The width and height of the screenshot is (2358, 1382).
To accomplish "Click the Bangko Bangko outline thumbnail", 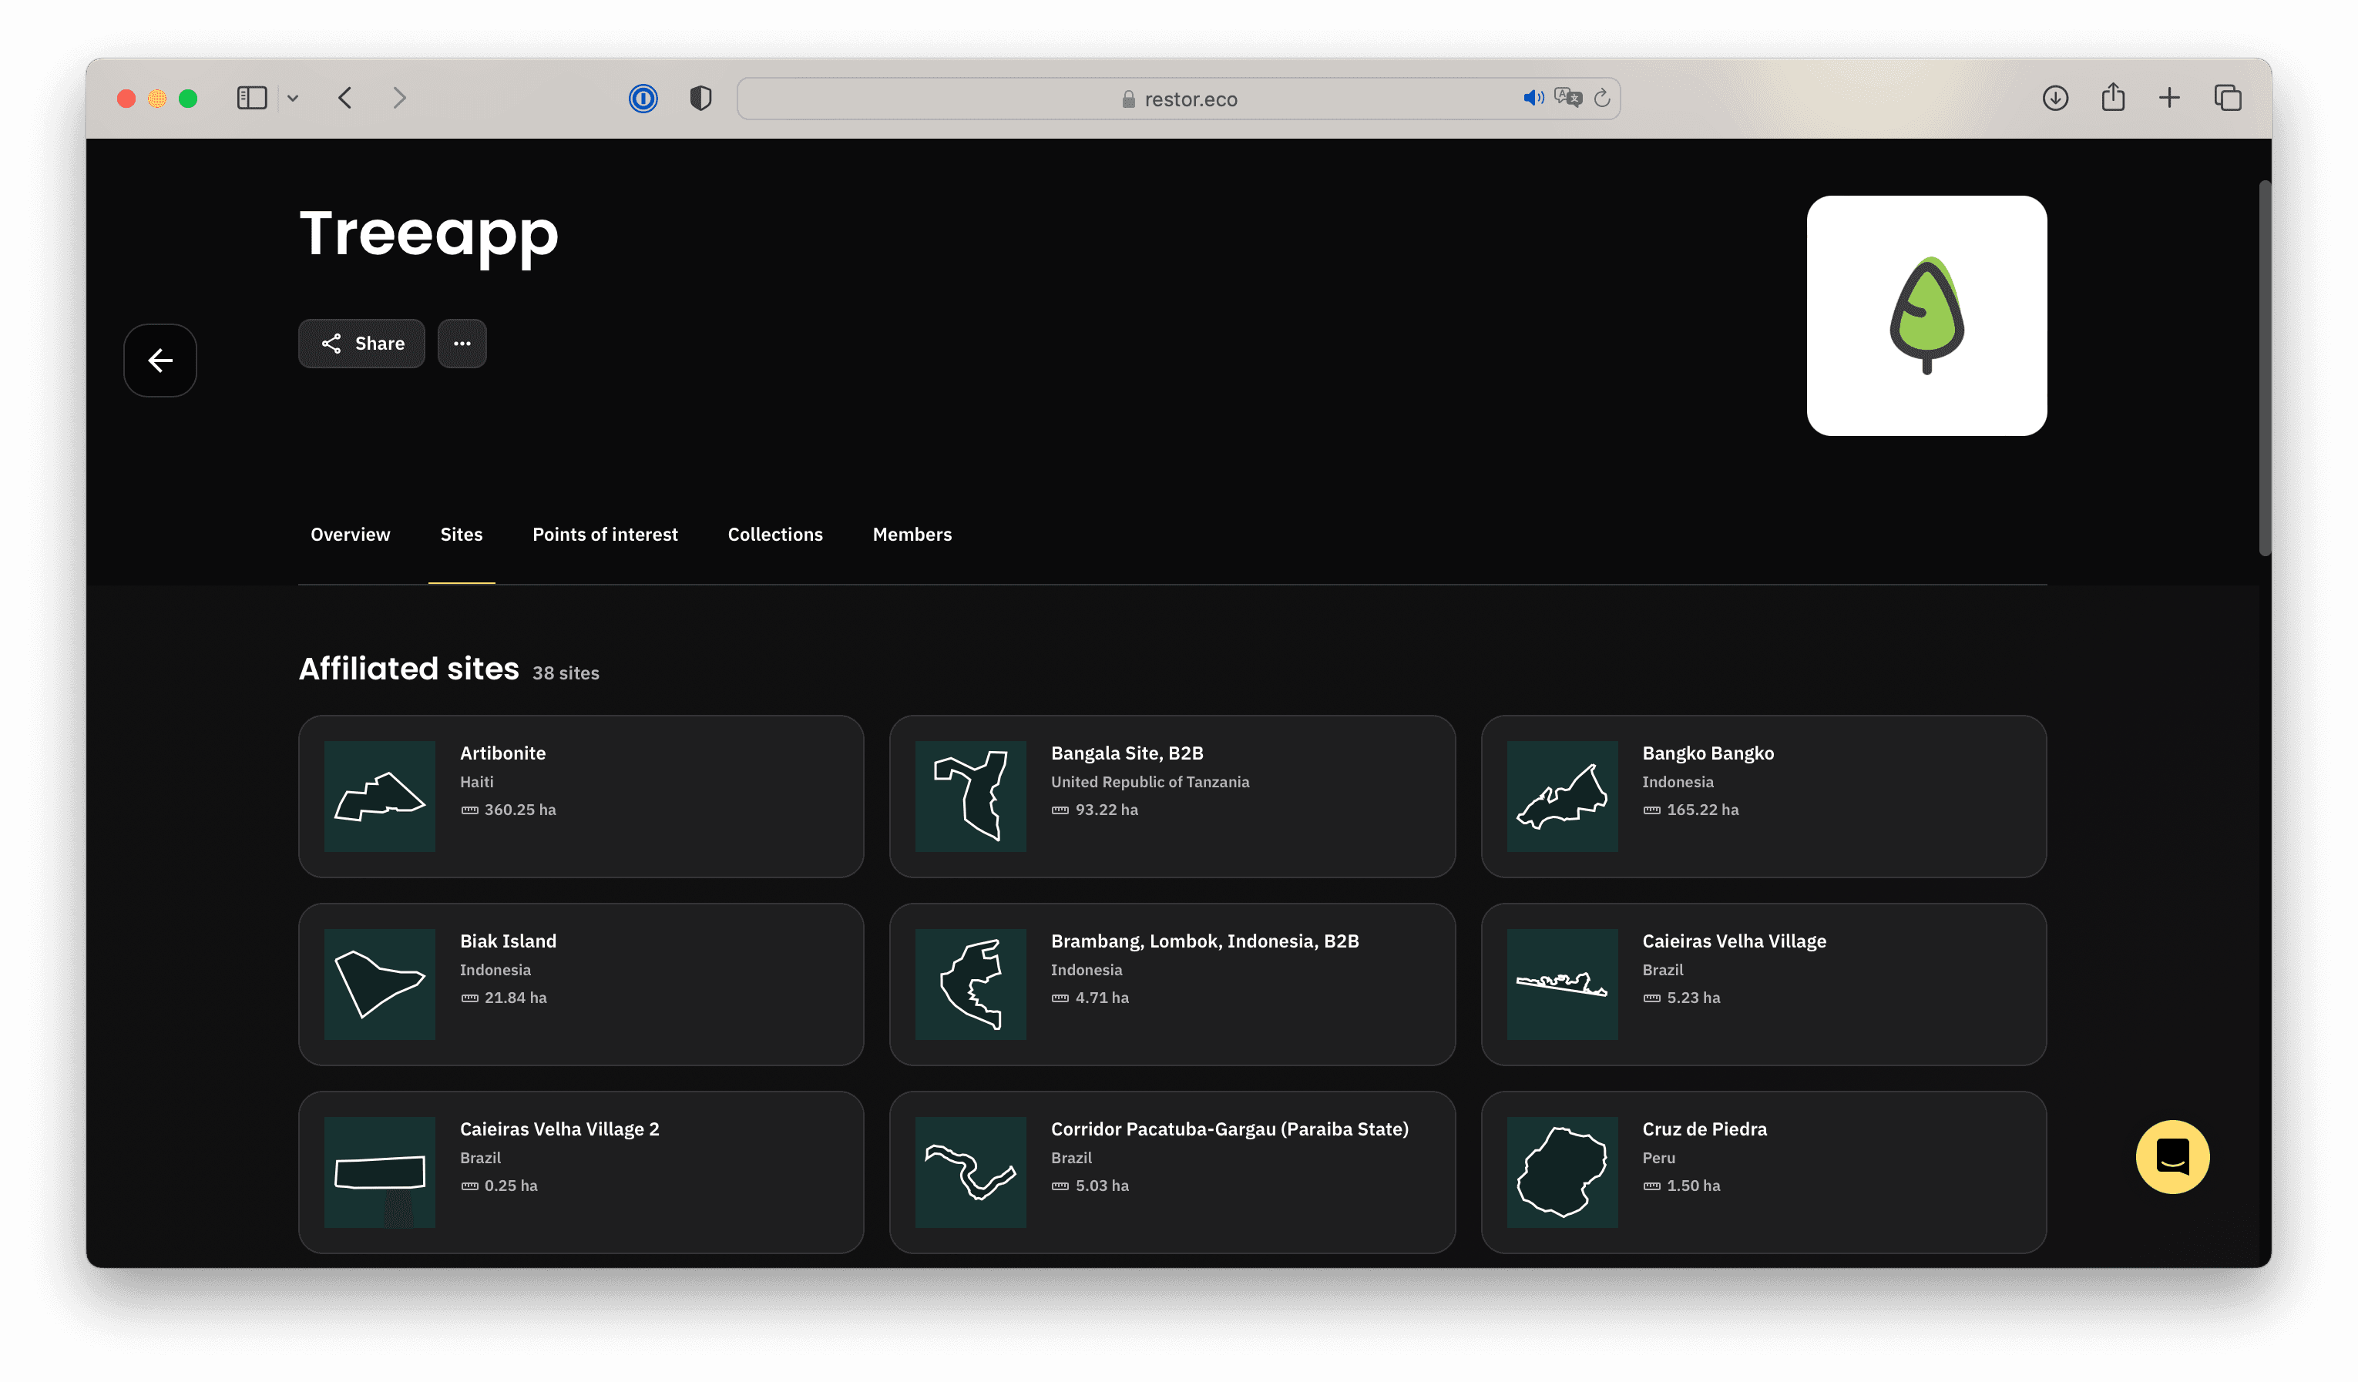I will click(1562, 797).
